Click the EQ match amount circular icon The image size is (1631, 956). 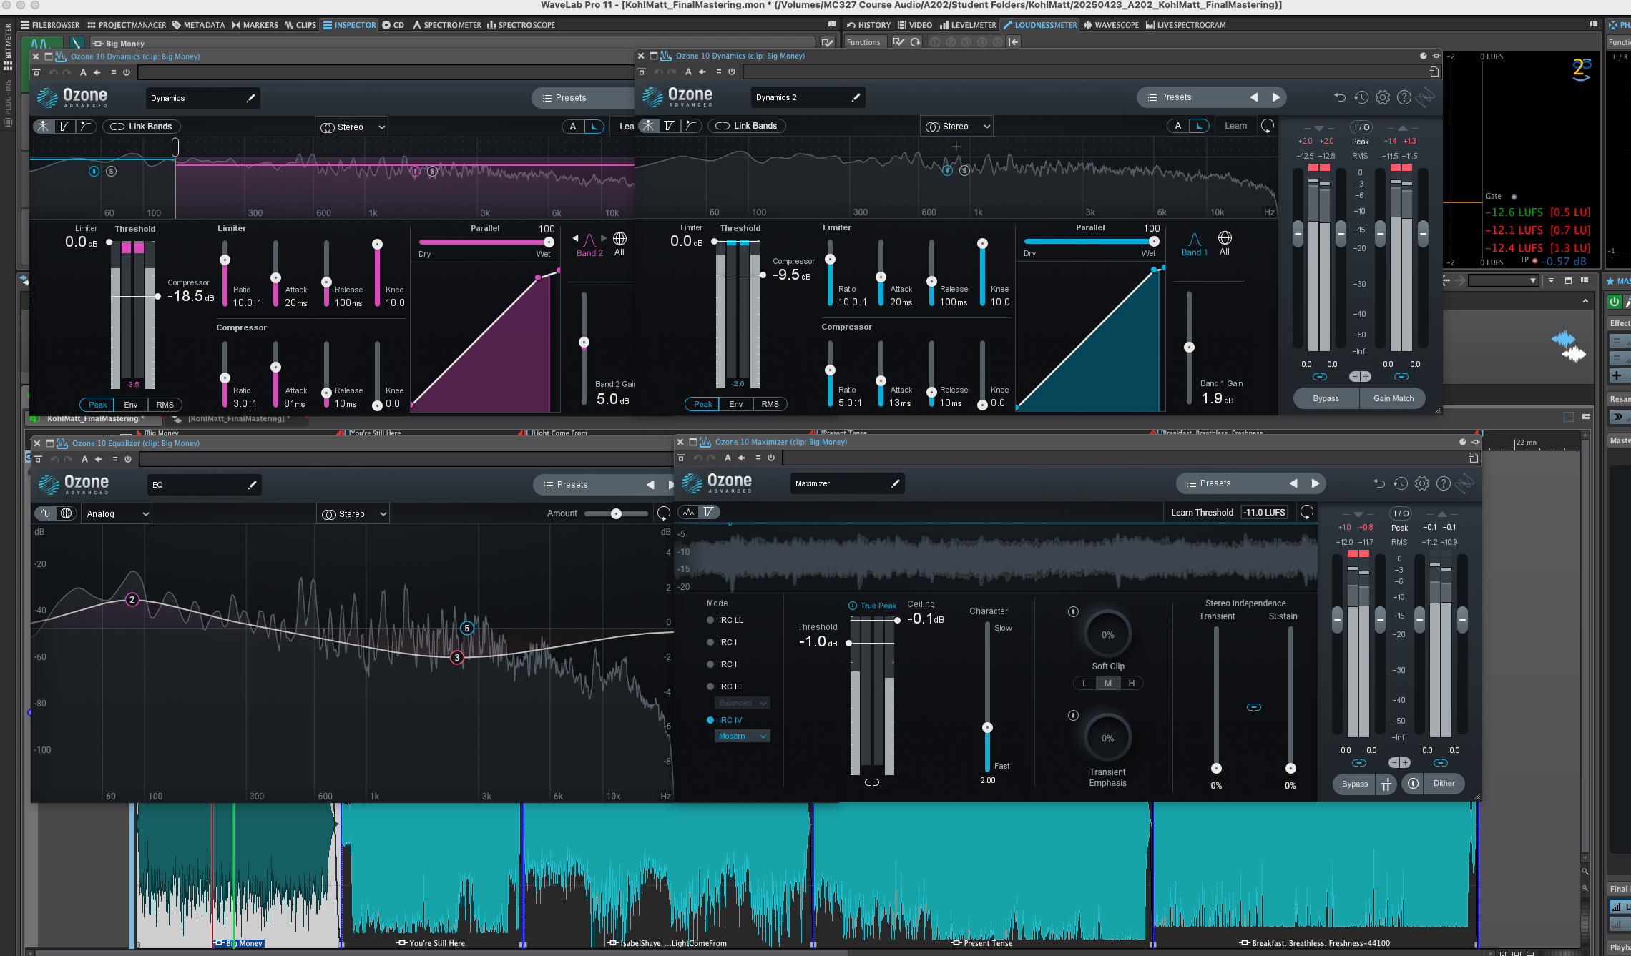(x=664, y=513)
